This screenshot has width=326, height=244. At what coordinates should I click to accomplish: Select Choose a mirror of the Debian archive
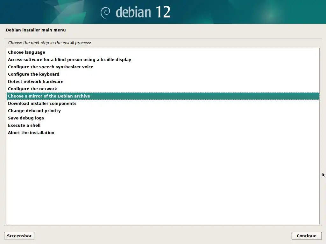163,96
